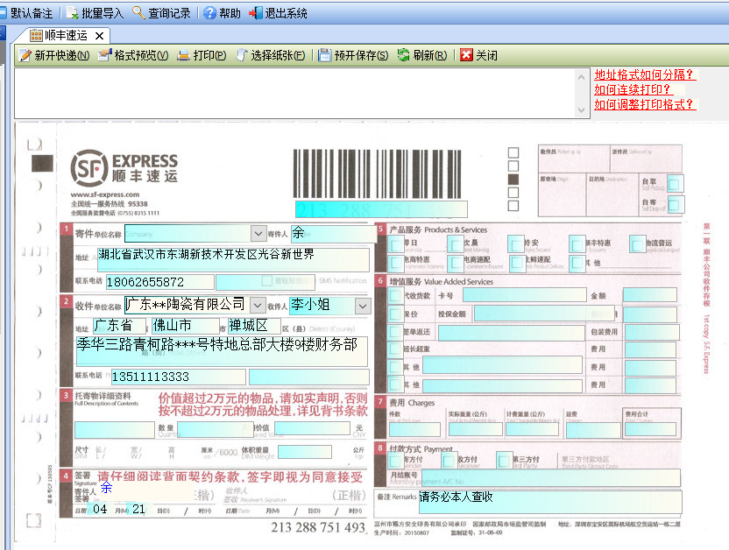Click the 批量导入 import icon
This screenshot has width=729, height=550.
point(73,13)
